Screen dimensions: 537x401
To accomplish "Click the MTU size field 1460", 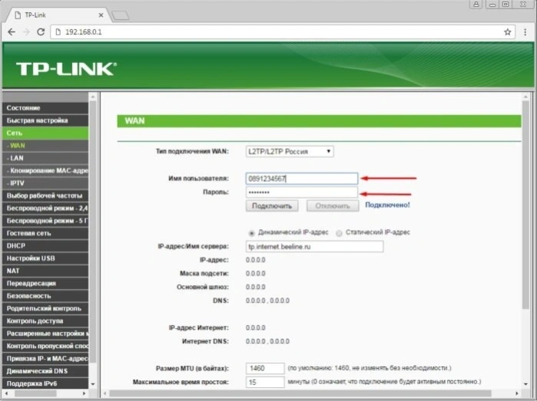I will [265, 368].
